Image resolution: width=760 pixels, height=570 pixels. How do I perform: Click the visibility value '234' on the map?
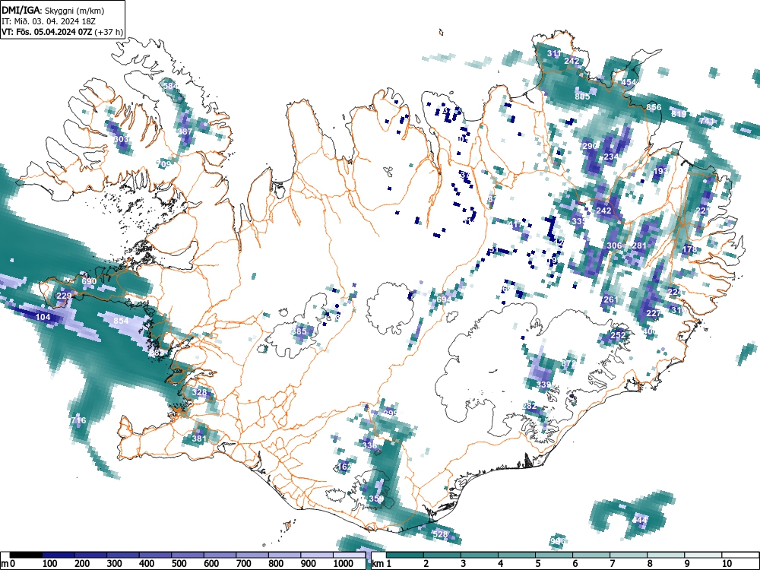611,157
